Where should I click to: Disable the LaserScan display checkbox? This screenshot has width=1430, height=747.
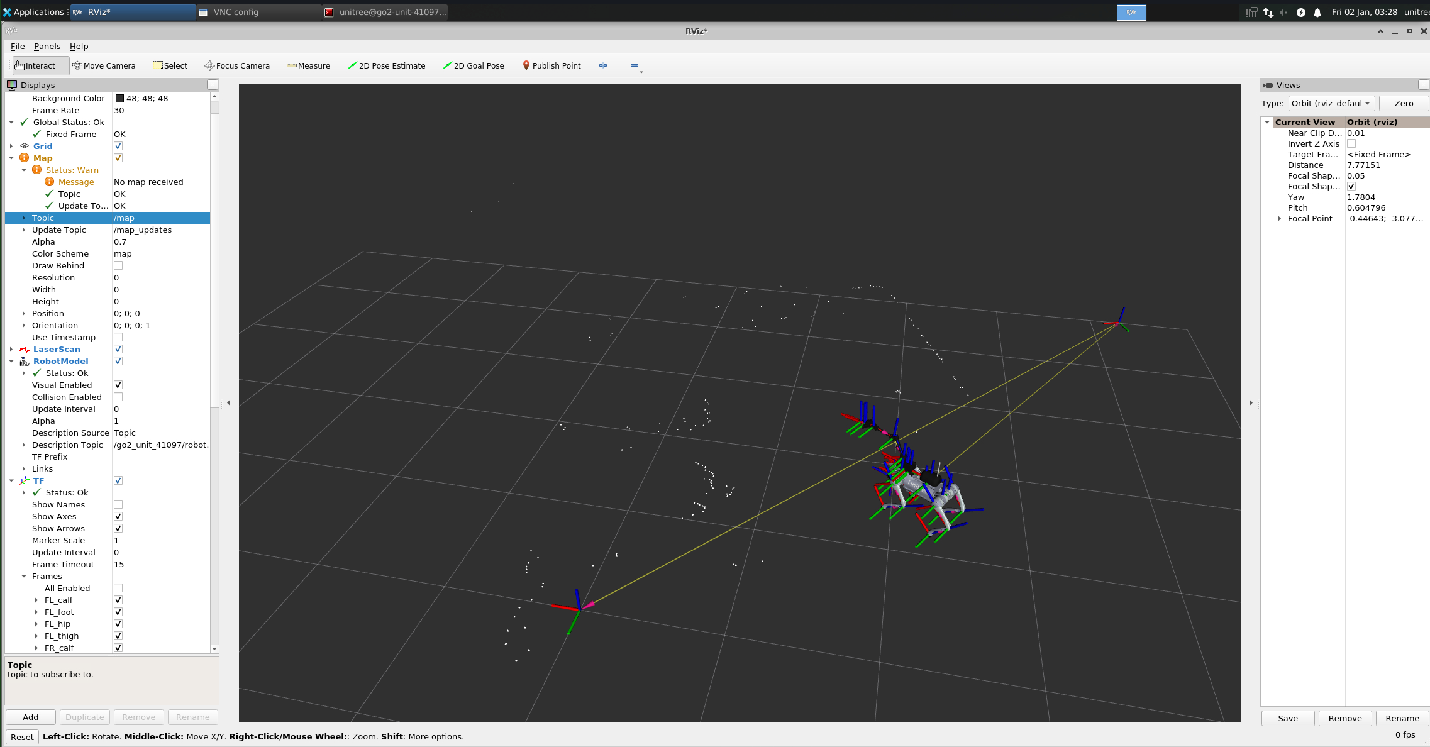(x=118, y=349)
